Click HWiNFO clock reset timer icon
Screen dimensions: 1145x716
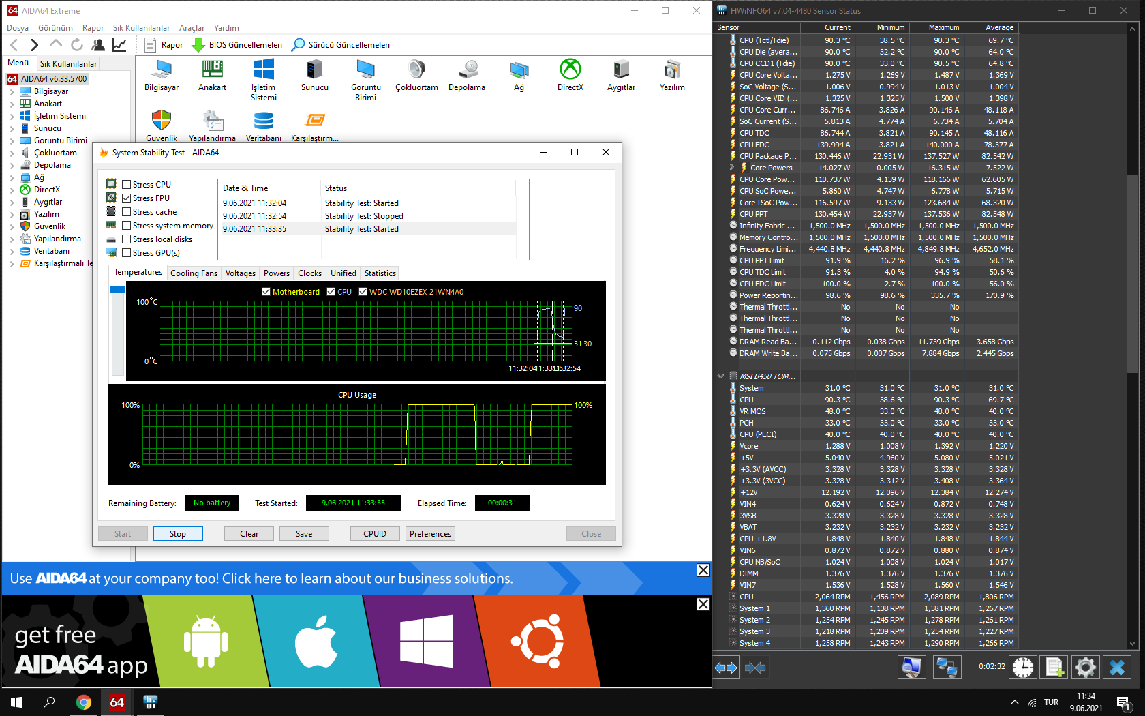tap(1022, 667)
